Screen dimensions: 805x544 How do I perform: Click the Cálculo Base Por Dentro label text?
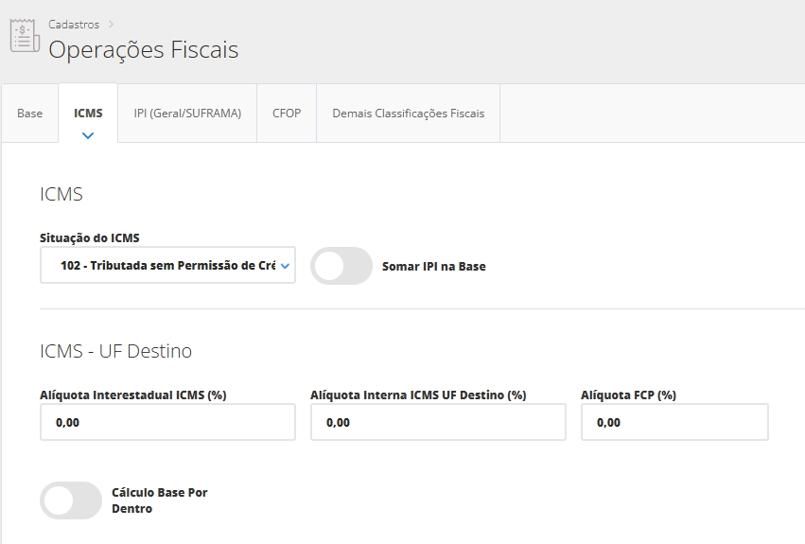159,500
